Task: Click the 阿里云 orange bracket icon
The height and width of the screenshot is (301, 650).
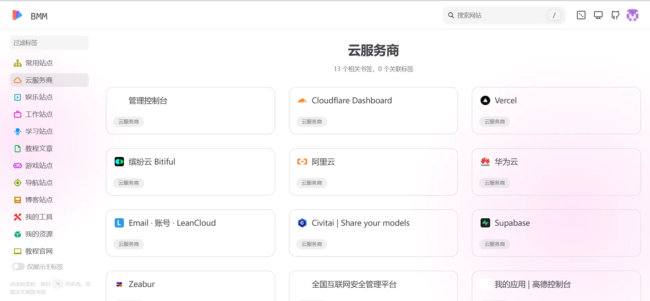Action: tap(302, 161)
